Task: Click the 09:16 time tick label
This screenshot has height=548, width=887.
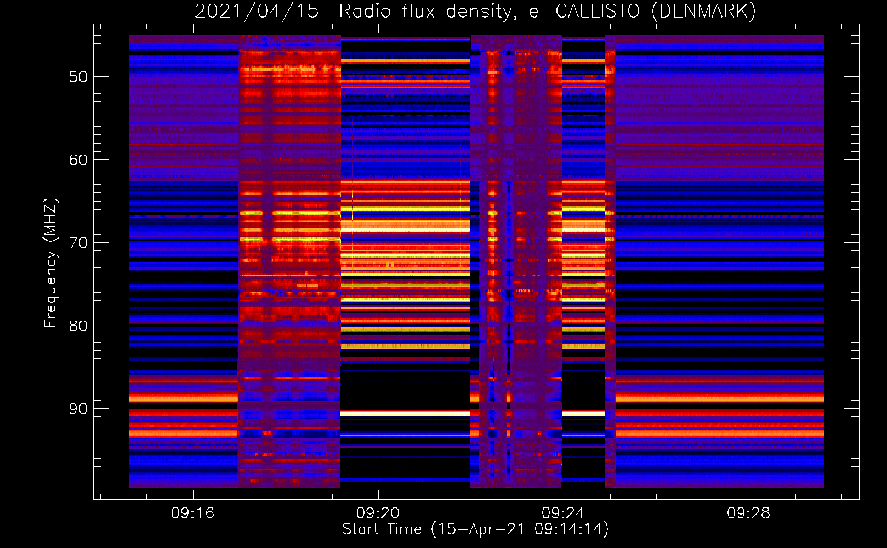Action: point(192,513)
